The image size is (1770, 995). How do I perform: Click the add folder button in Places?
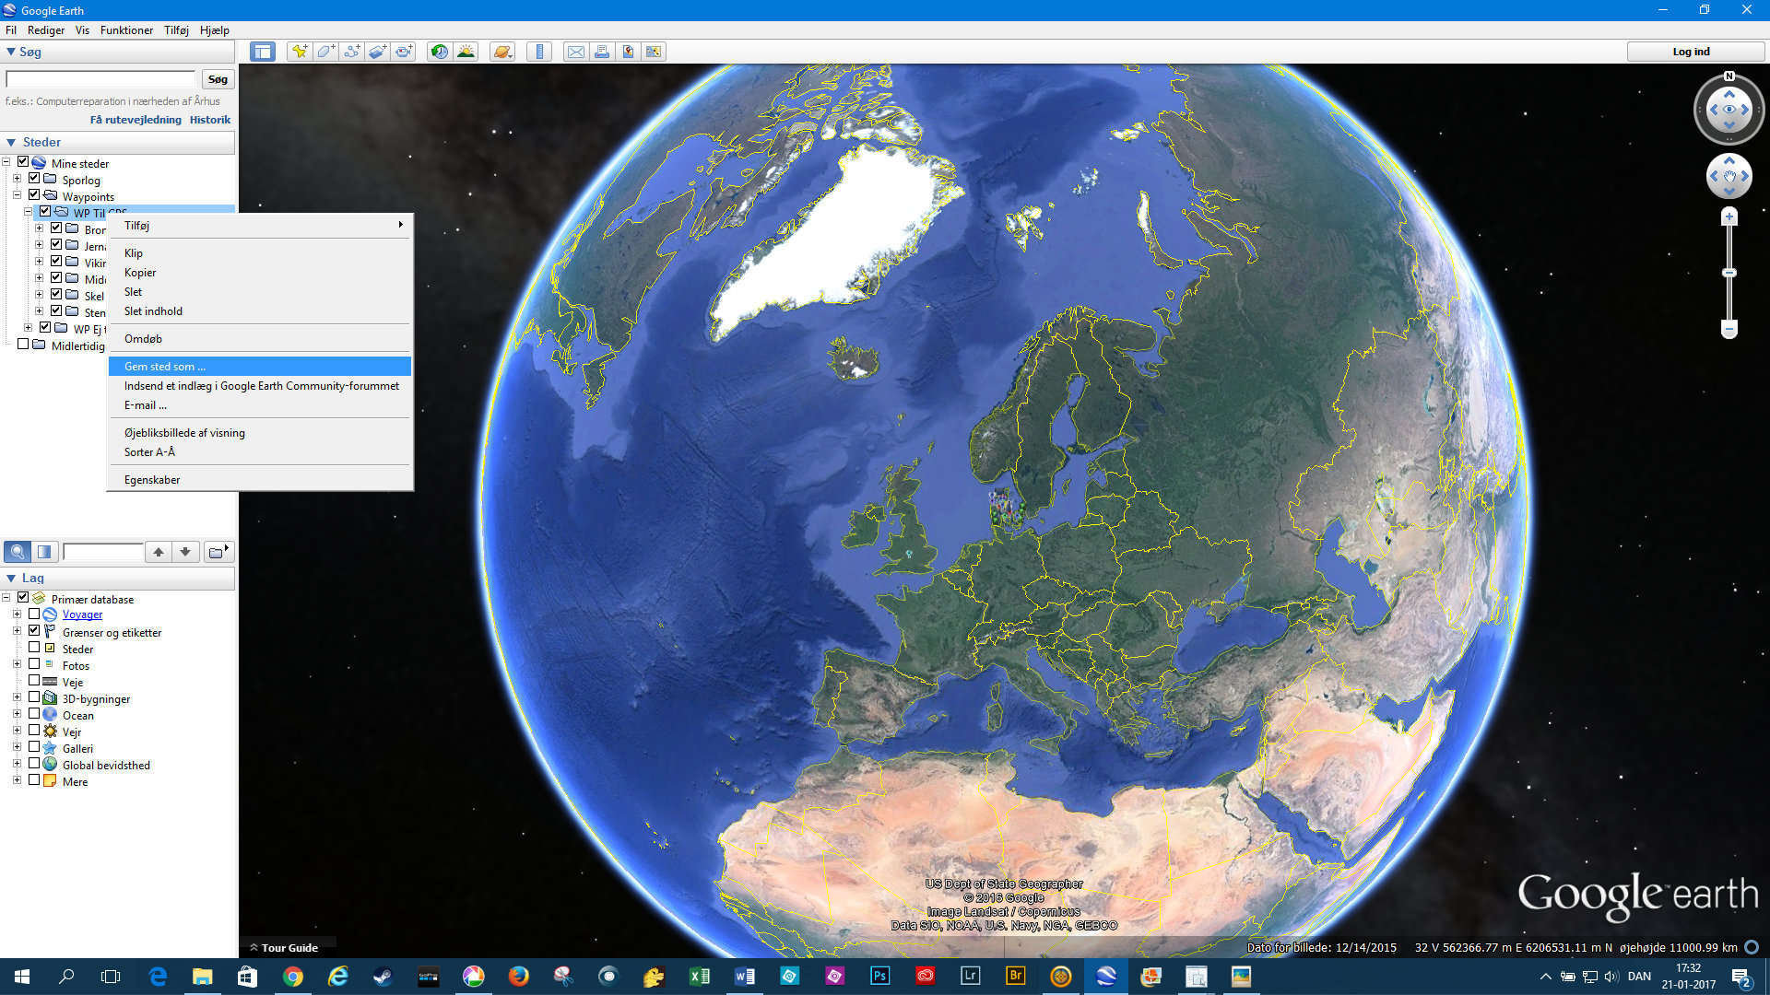218,552
